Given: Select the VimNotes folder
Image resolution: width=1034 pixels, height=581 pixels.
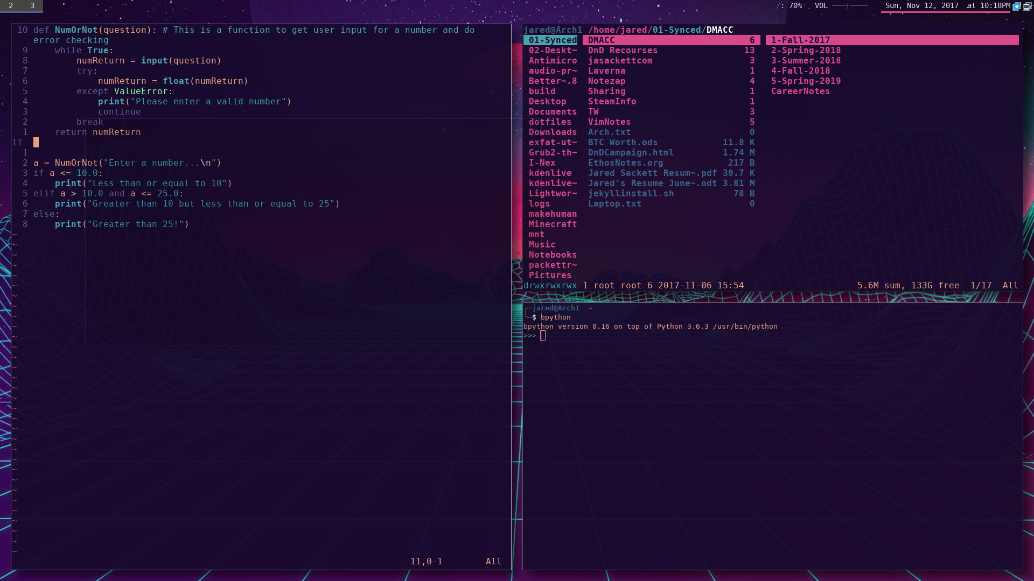Looking at the screenshot, I should pyautogui.click(x=609, y=122).
